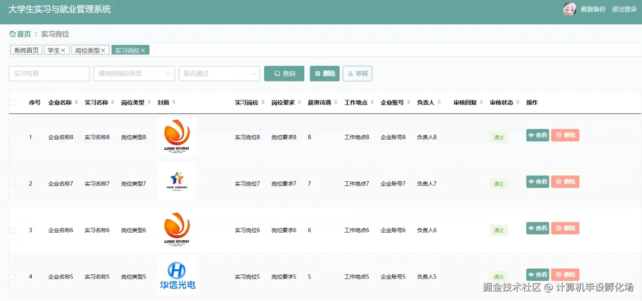This screenshot has height=301, width=642.
Task: Click the cell text 企业账号5
Action: pyautogui.click(x=393, y=277)
